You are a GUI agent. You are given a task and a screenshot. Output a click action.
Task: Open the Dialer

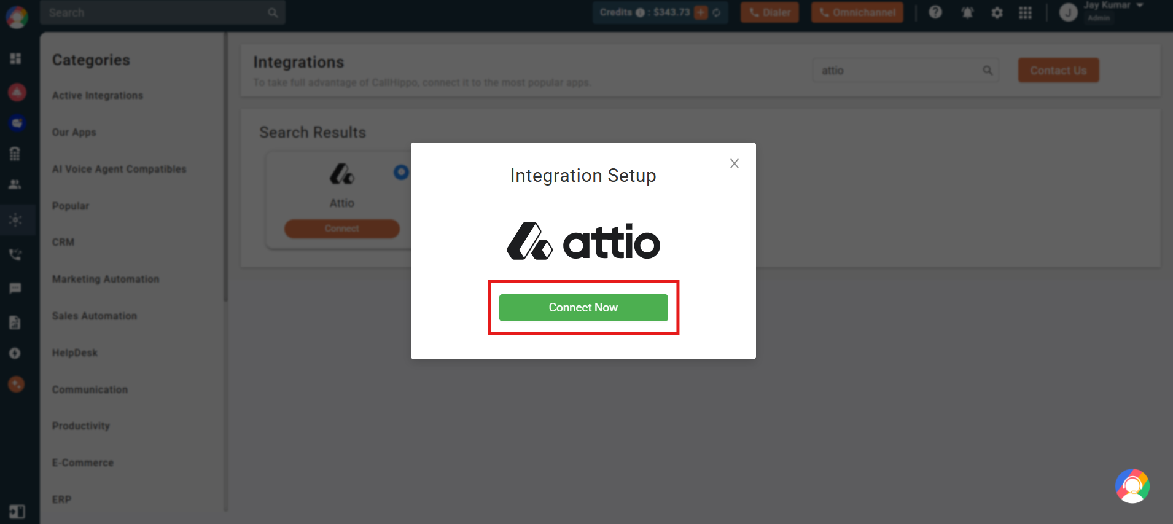[770, 12]
